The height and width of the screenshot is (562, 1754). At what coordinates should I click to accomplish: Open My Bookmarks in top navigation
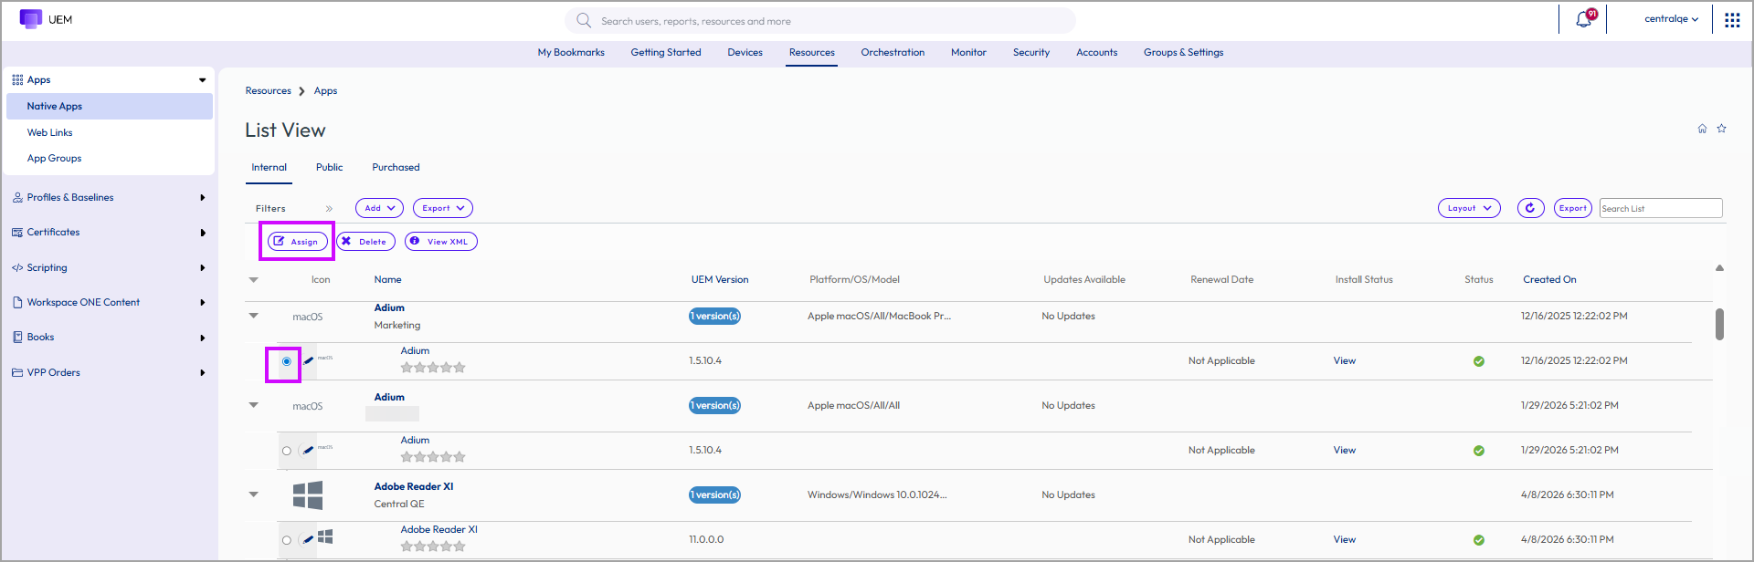(571, 53)
